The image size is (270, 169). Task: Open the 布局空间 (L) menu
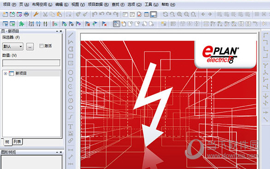point(42,5)
